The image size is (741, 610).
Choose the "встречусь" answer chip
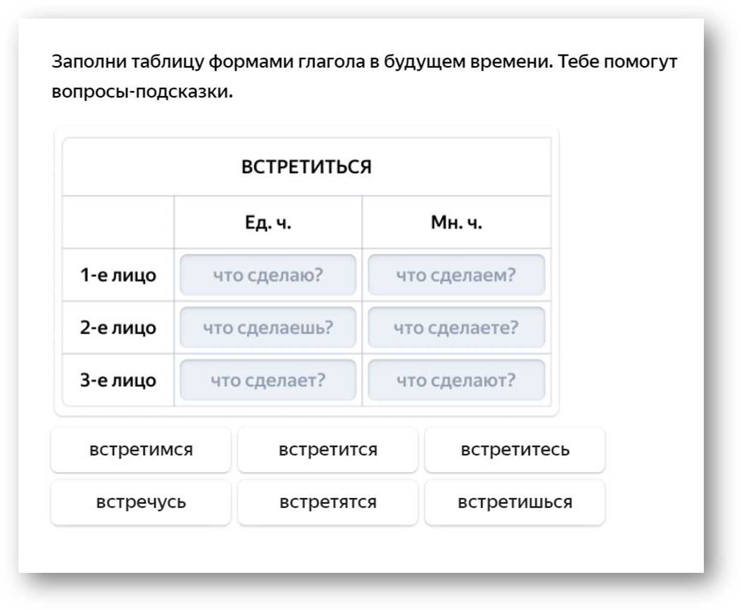click(141, 502)
